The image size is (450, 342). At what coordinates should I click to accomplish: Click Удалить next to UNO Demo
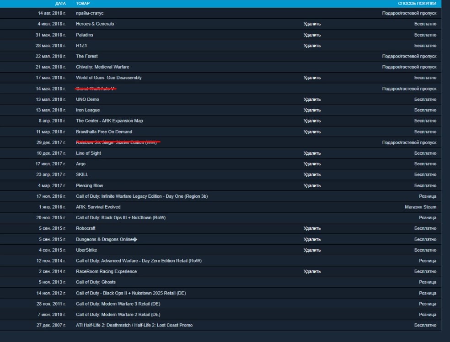point(312,100)
